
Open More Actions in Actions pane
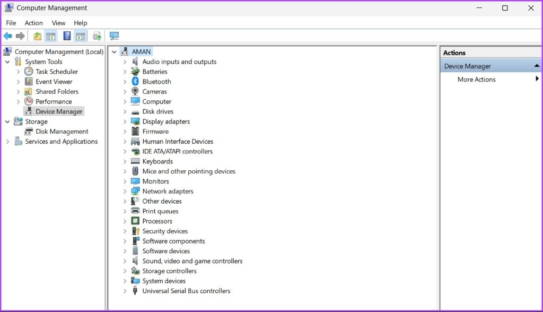click(x=476, y=80)
